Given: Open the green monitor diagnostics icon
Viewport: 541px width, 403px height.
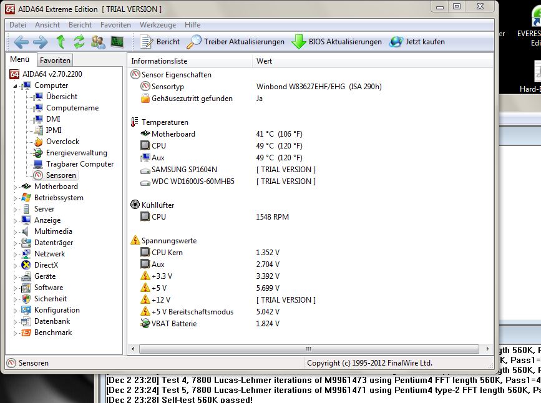Looking at the screenshot, I should pos(117,42).
